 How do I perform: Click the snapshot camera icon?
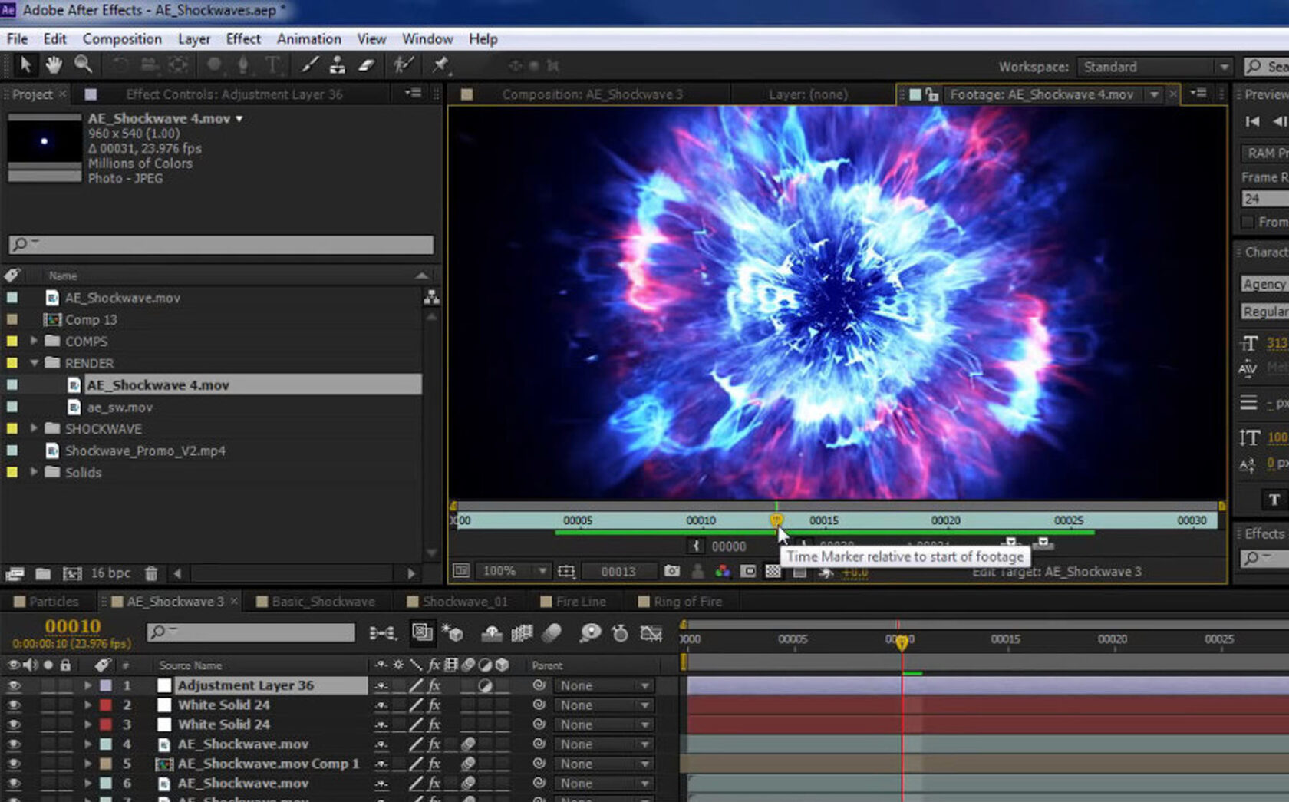pos(671,571)
